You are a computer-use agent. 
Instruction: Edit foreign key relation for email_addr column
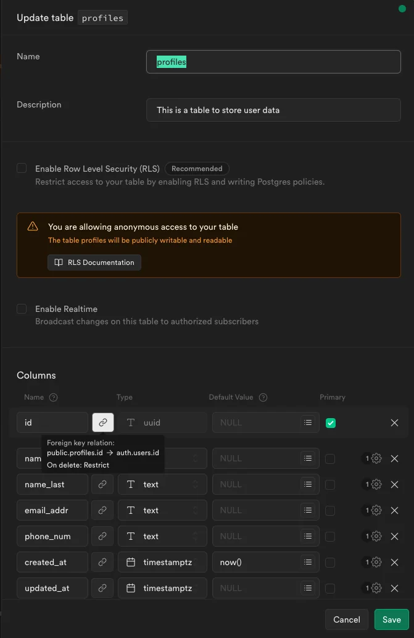[102, 510]
